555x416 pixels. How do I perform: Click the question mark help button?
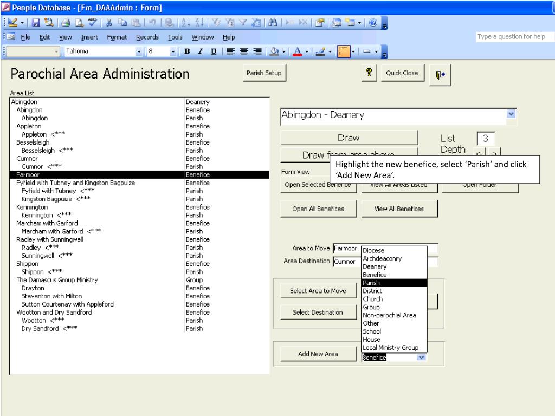point(369,73)
